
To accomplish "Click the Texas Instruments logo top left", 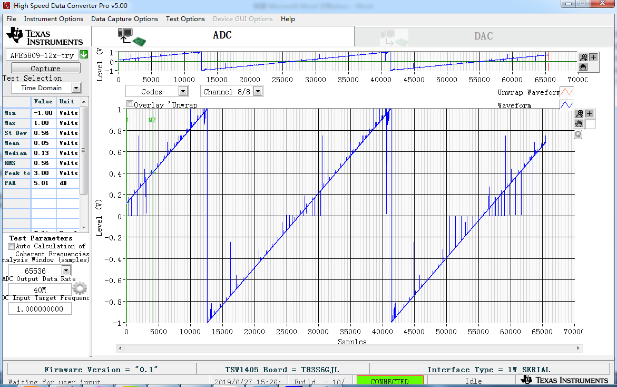I will point(44,36).
